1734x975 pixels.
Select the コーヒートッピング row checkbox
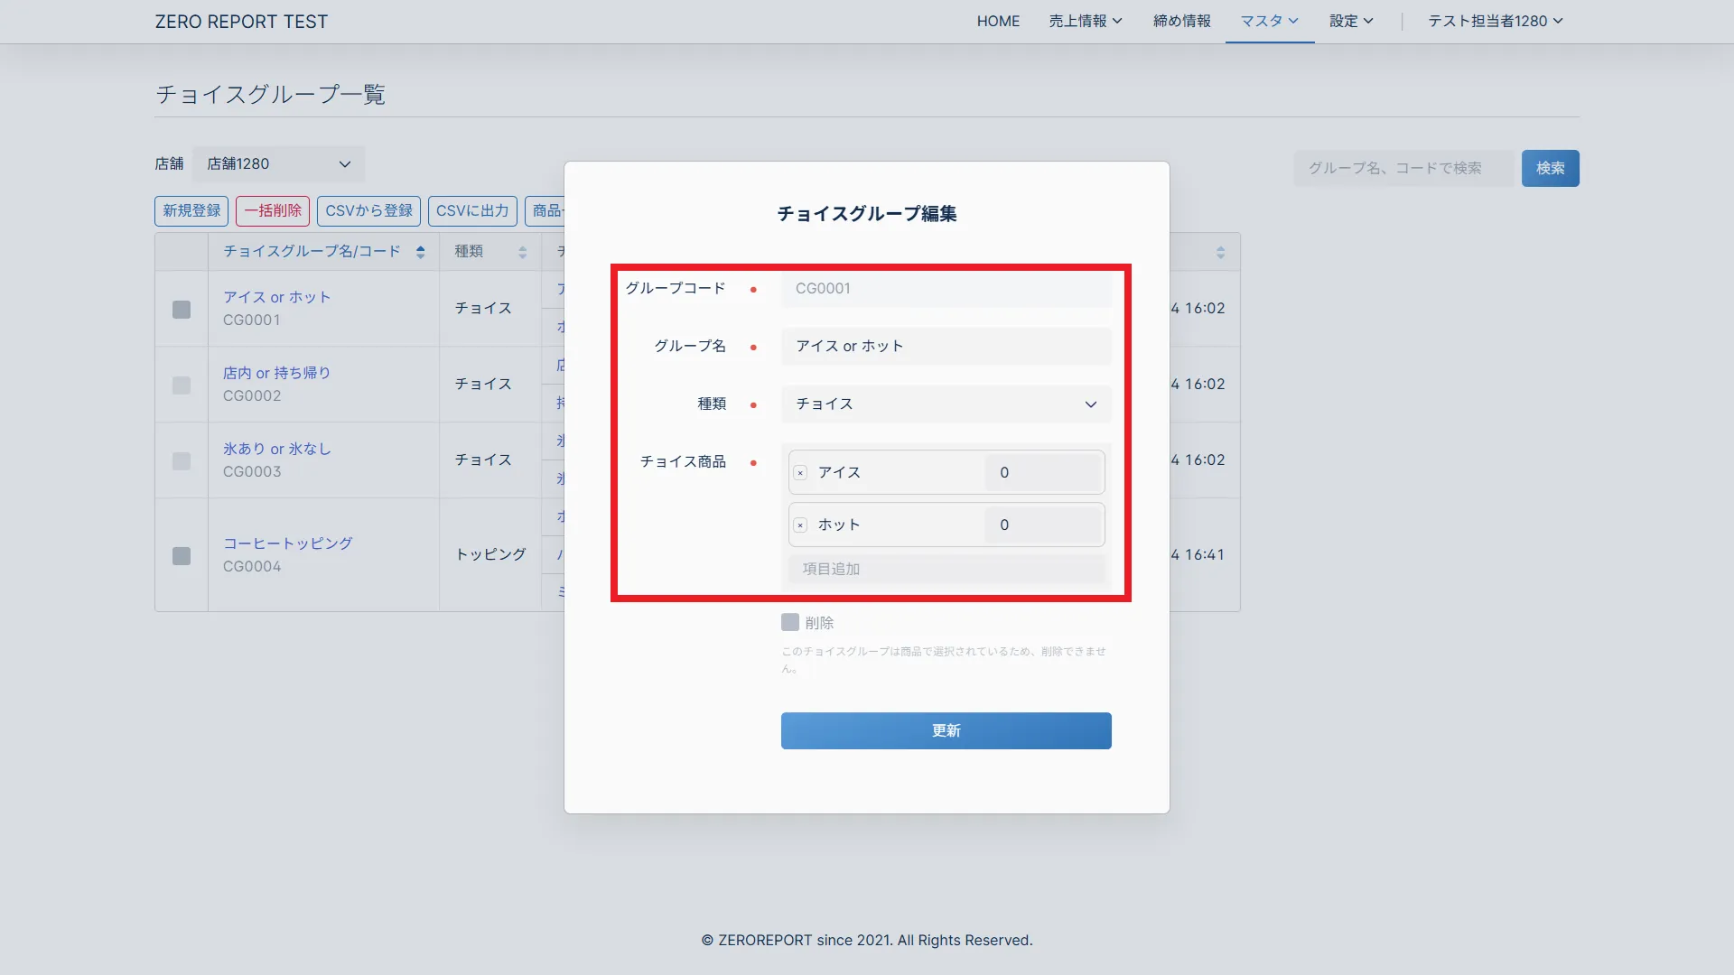pos(182,556)
